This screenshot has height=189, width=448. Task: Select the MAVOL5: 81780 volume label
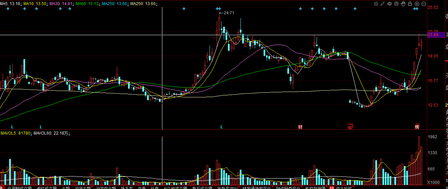coord(16,134)
